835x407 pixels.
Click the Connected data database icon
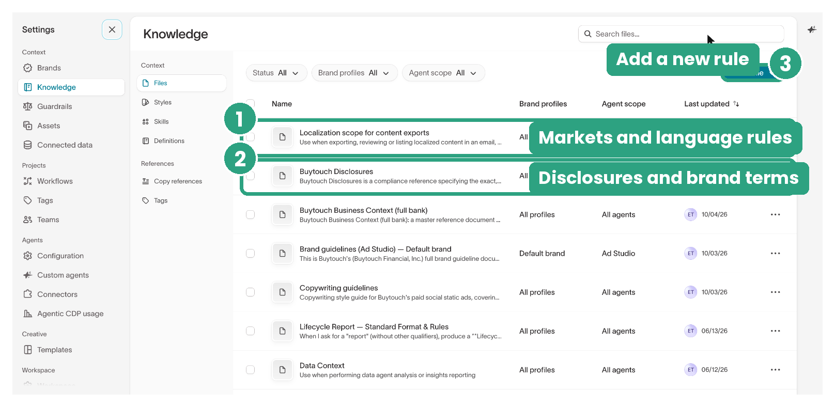tap(28, 145)
